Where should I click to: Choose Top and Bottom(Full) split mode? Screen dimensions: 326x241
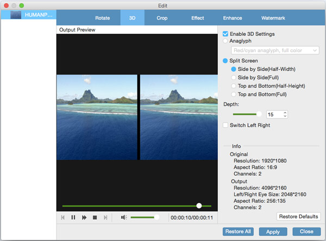[x=234, y=94]
